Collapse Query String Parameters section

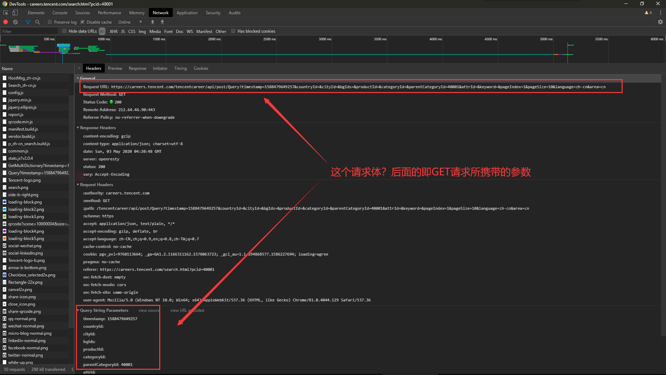click(x=78, y=310)
